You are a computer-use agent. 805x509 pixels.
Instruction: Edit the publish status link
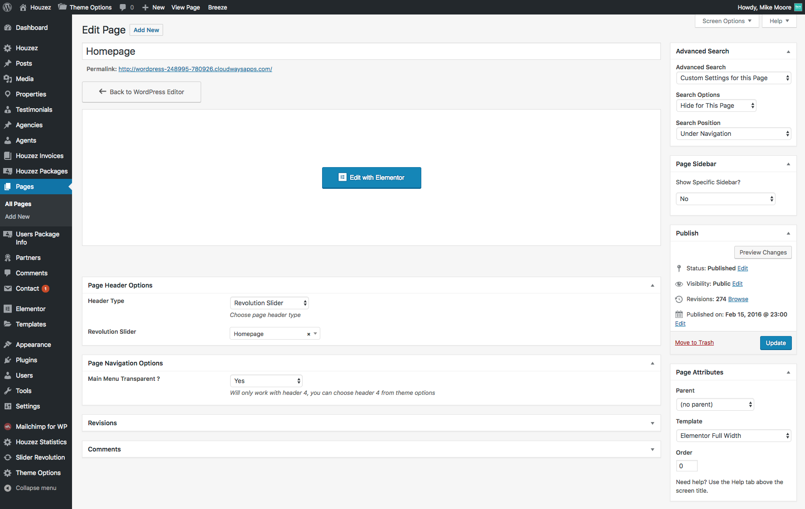pos(742,269)
